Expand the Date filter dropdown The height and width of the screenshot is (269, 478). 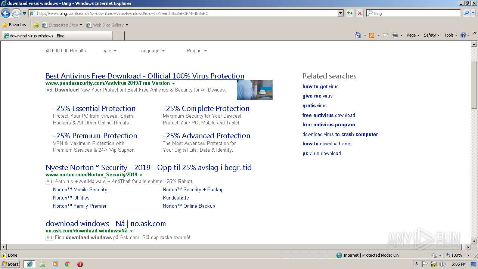(x=109, y=51)
